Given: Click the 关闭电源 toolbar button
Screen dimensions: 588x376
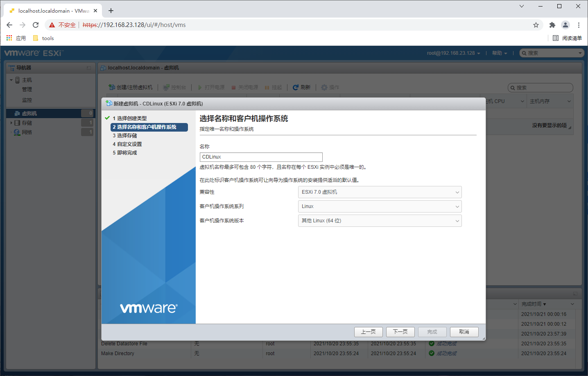Looking at the screenshot, I should click(x=245, y=87).
